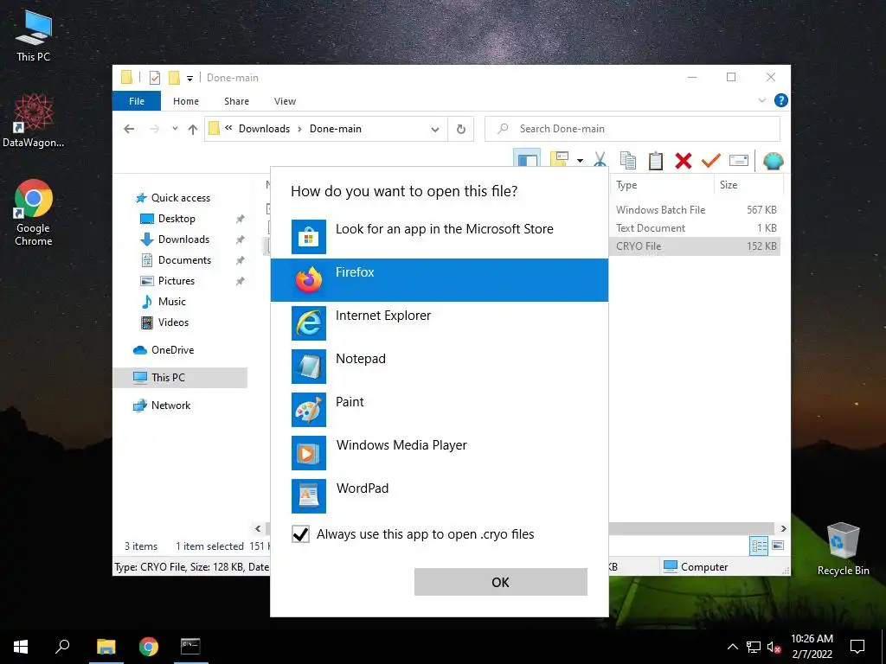The image size is (886, 664).
Task: Click Google Chrome in the taskbar
Action: (149, 647)
